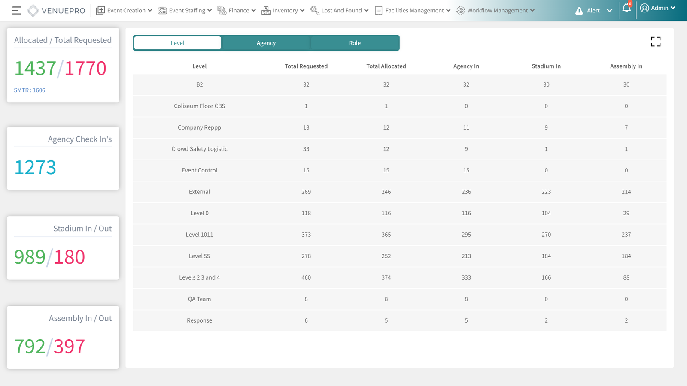Screen dimensions: 687x386
Task: Expand the Event Creation dropdown
Action: coord(150,11)
